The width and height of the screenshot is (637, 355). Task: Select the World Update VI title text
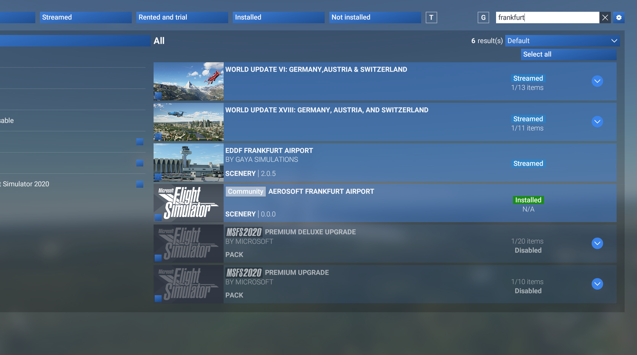(x=316, y=69)
